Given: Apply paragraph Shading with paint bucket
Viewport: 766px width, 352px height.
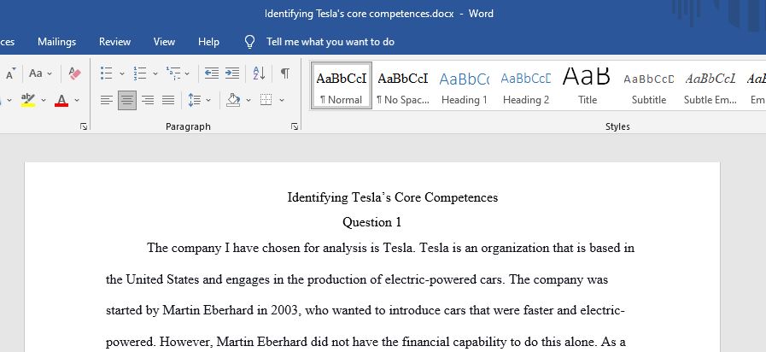Looking at the screenshot, I should (x=233, y=100).
